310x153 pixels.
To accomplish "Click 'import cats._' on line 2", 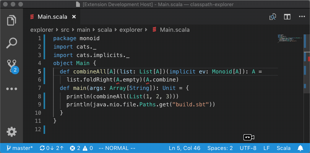I will coord(75,47).
